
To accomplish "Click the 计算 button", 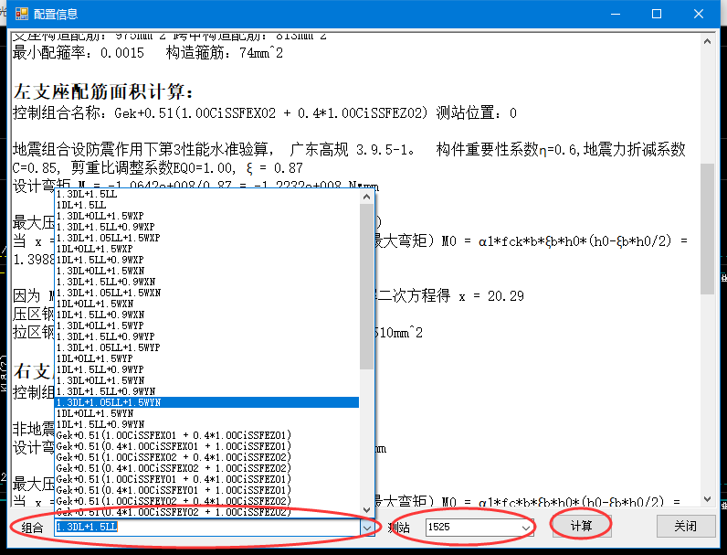I will tap(581, 526).
